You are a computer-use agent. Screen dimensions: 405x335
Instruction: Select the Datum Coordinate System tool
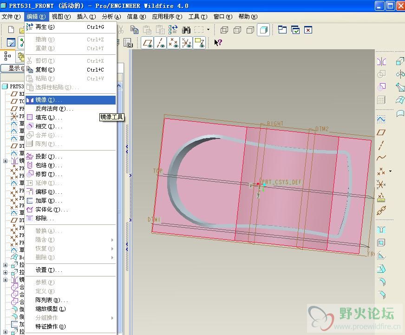(x=381, y=184)
